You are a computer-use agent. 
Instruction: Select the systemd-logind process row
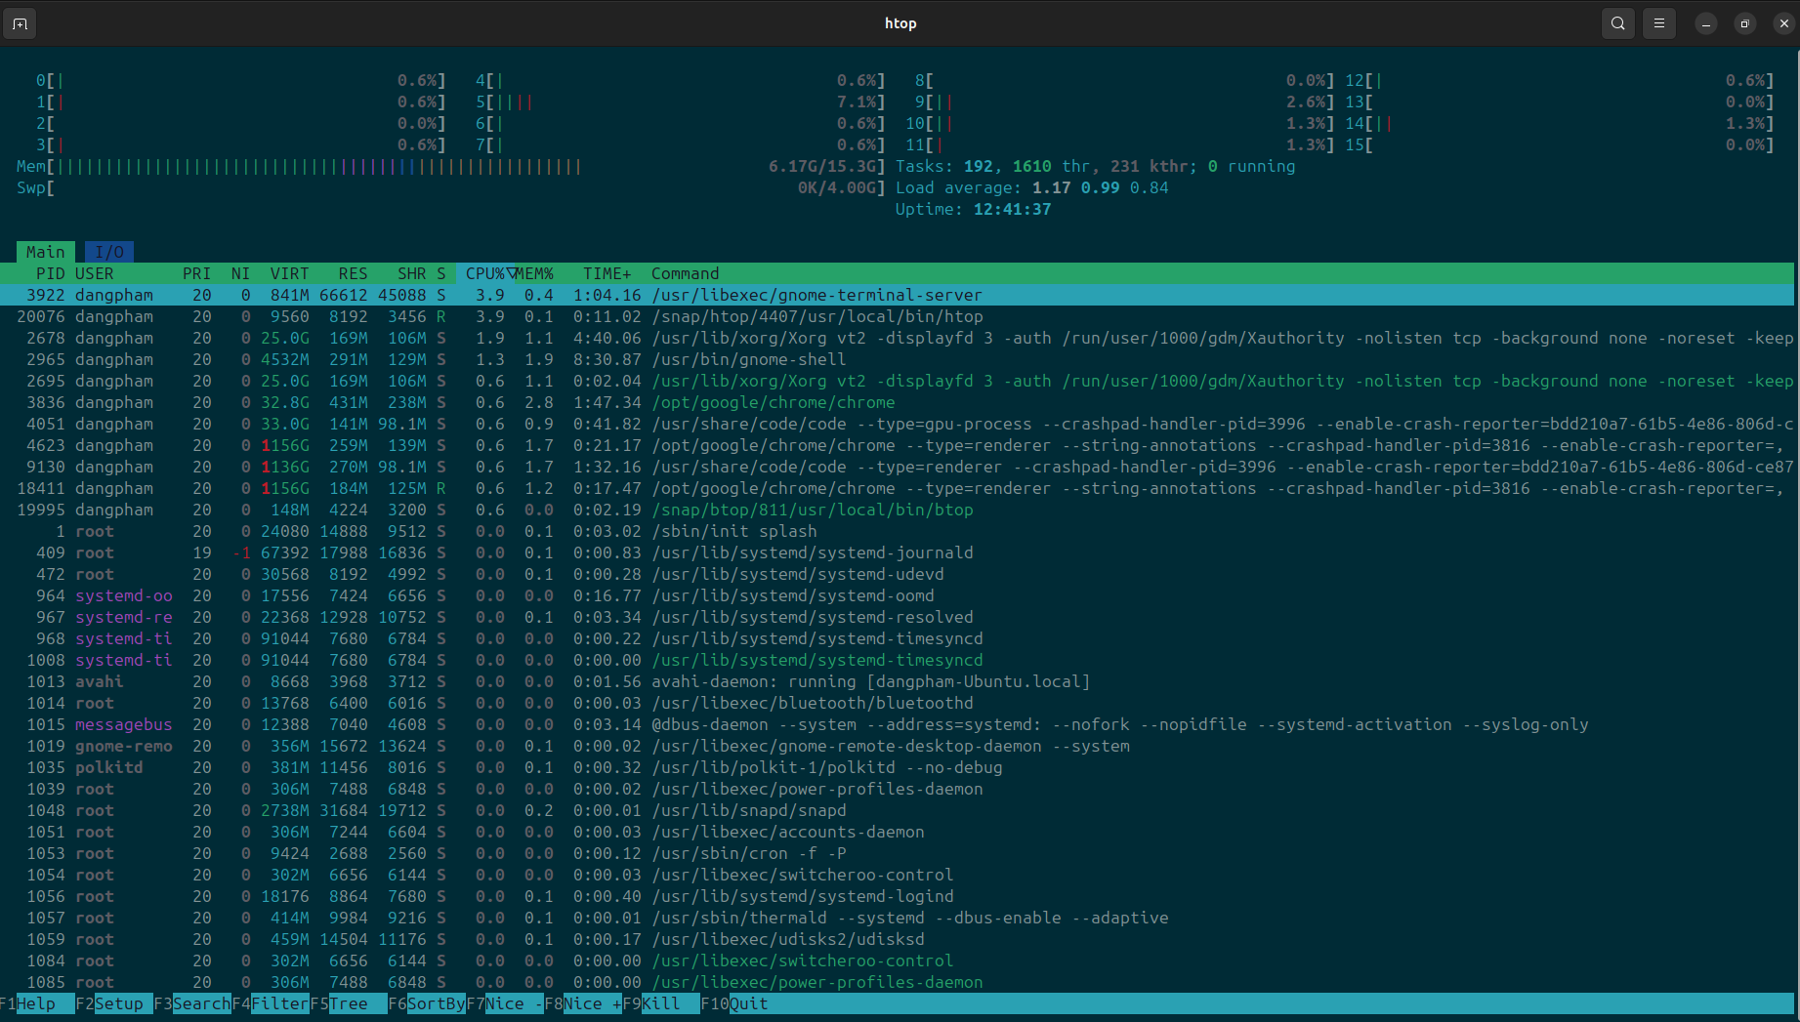897,896
